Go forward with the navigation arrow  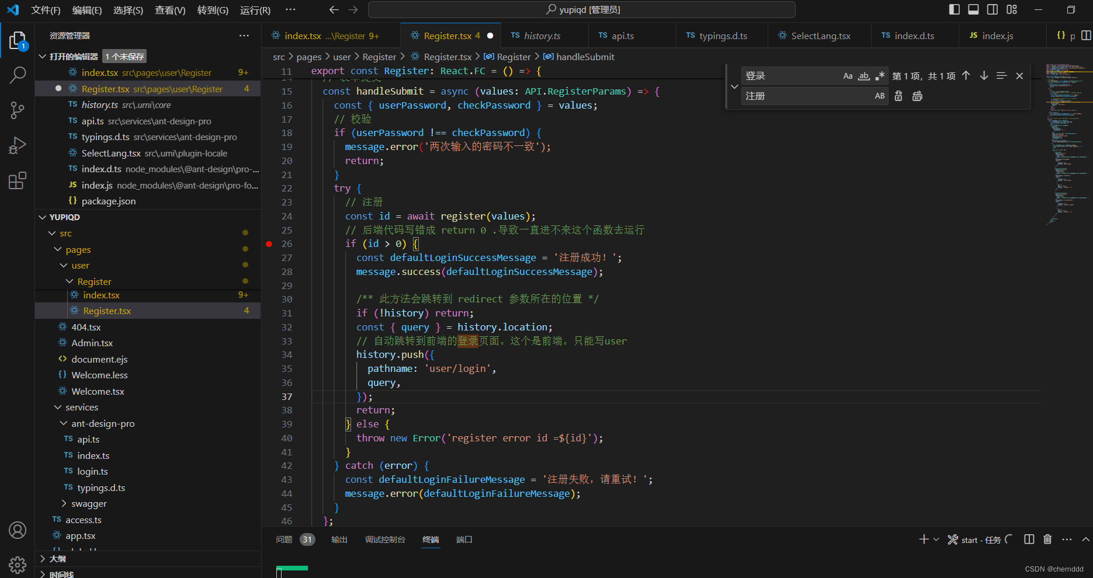click(353, 10)
